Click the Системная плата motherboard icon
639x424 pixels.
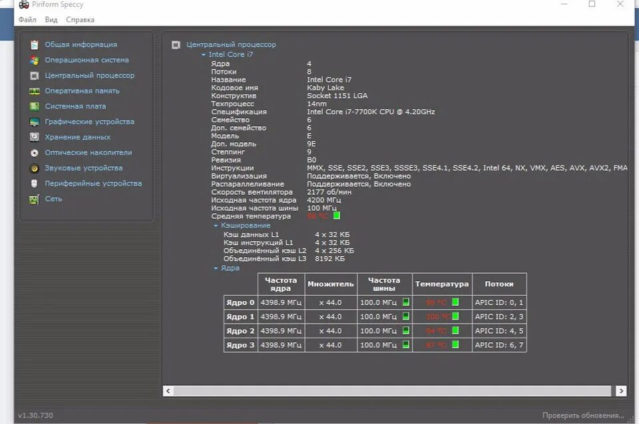pyautogui.click(x=35, y=106)
